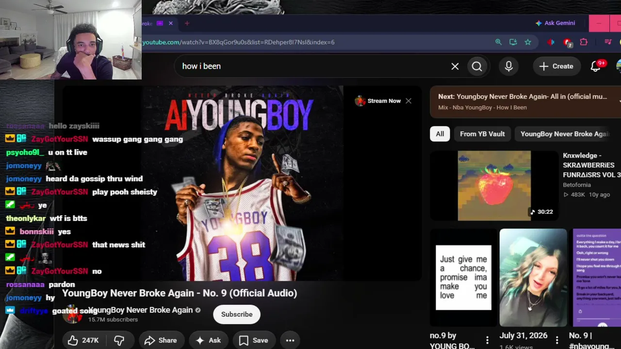Click the video player artwork
621x349 pixels.
pyautogui.click(x=243, y=184)
